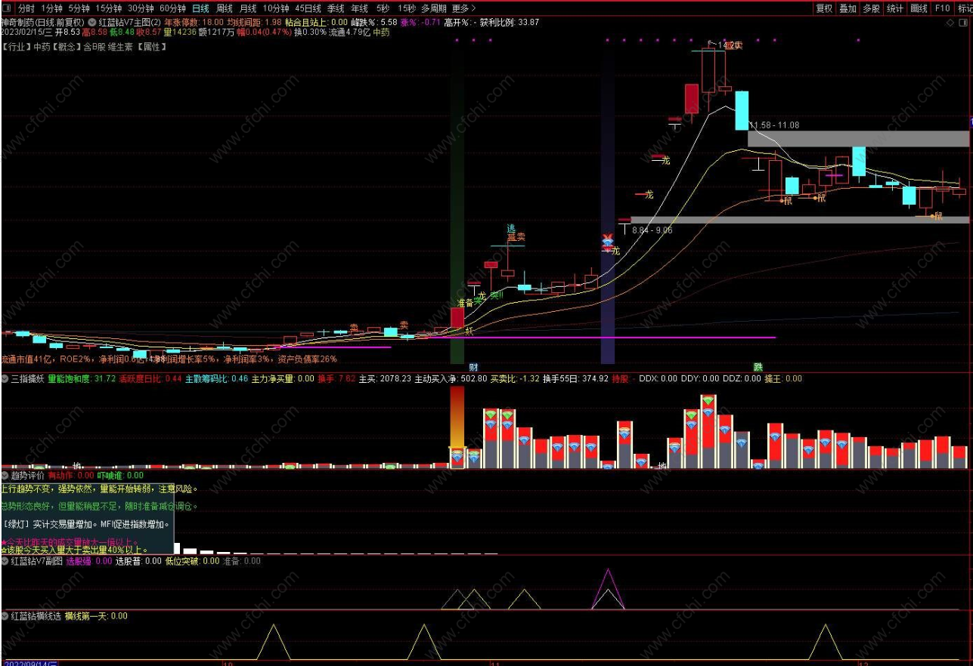The height and width of the screenshot is (666, 973).
Task: Open the 统计 statistics tool
Action: (895, 8)
